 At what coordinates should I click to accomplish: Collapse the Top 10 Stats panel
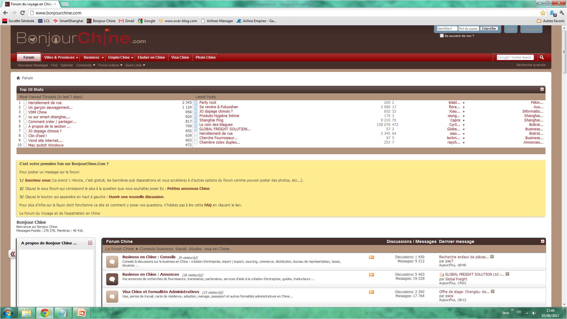542,89
